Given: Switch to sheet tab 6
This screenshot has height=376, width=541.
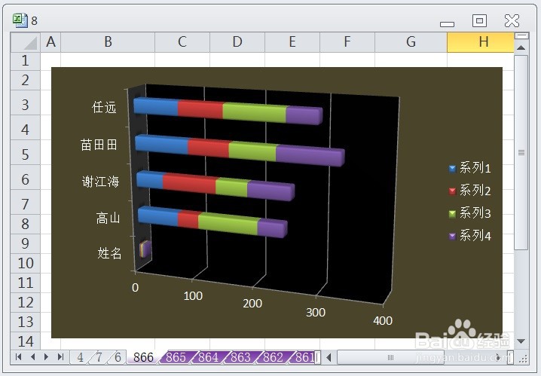Looking at the screenshot, I should 118,357.
